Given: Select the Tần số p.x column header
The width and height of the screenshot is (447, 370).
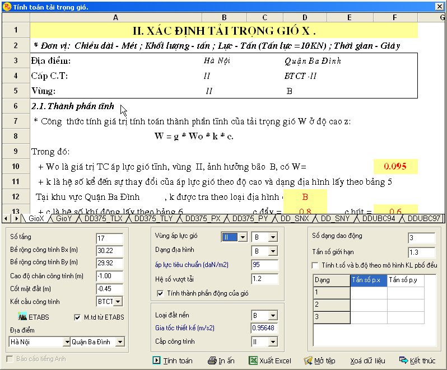Looking at the screenshot, I should [x=369, y=280].
